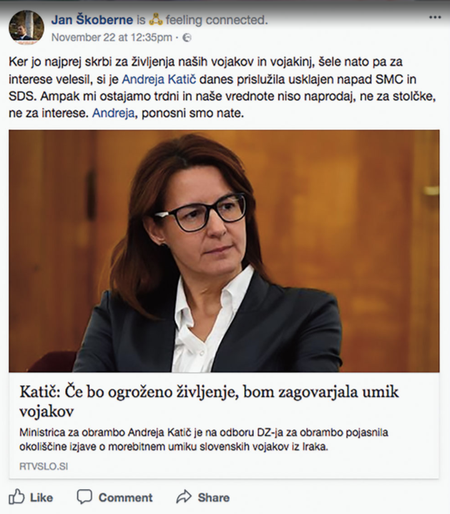Open the post options three-dot menu
The width and height of the screenshot is (450, 514).
434,17
